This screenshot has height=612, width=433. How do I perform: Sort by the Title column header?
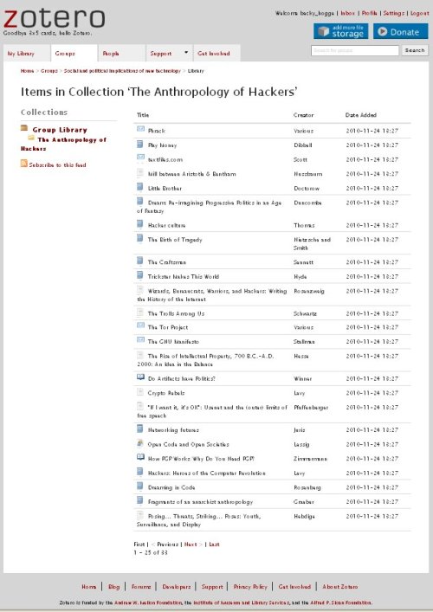point(143,115)
